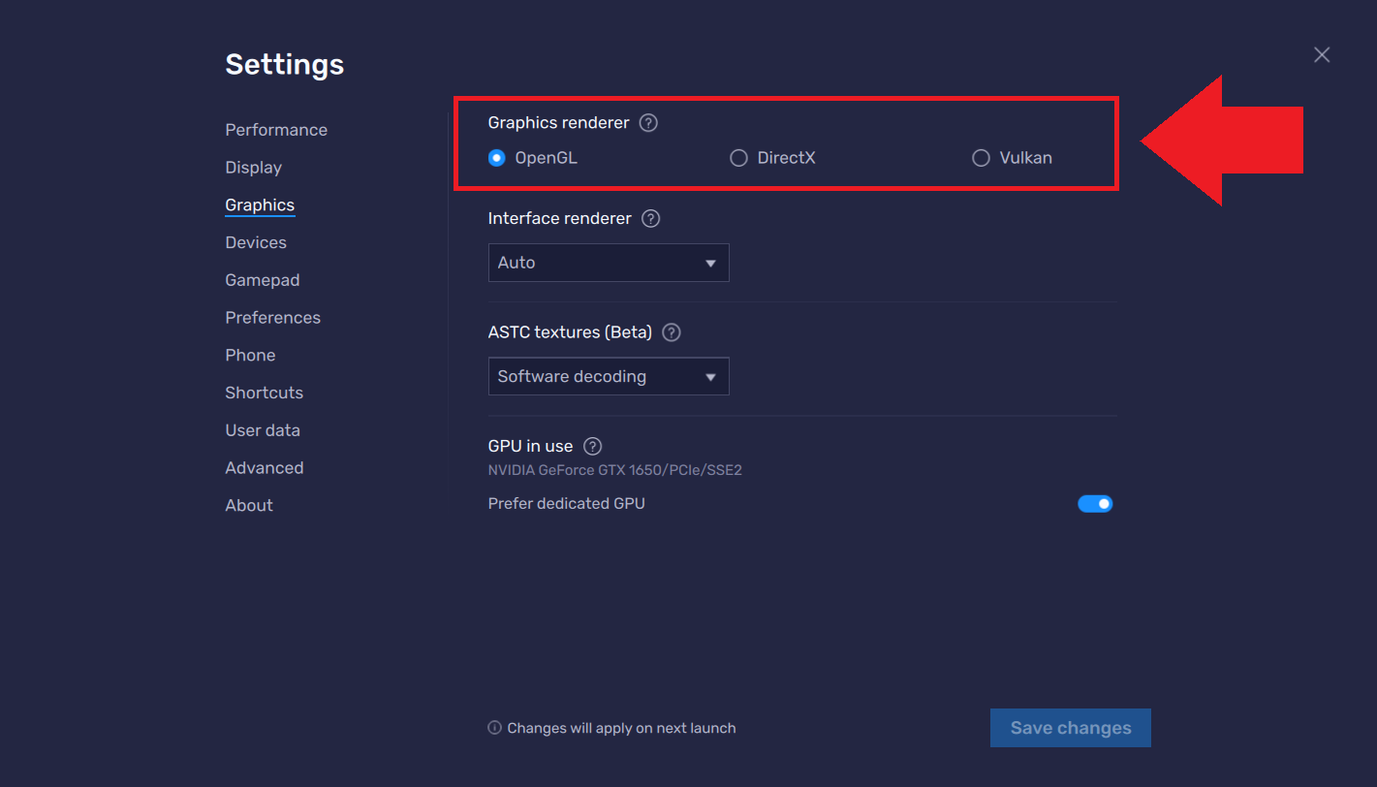Select the Vulkan graphics renderer
Viewport: 1377px width, 787px height.
point(981,157)
